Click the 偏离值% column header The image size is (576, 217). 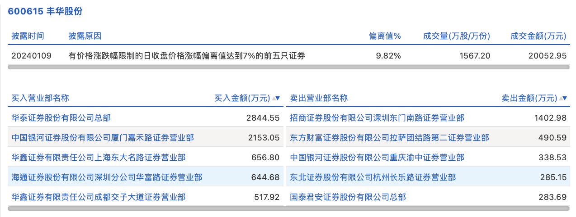pos(385,36)
